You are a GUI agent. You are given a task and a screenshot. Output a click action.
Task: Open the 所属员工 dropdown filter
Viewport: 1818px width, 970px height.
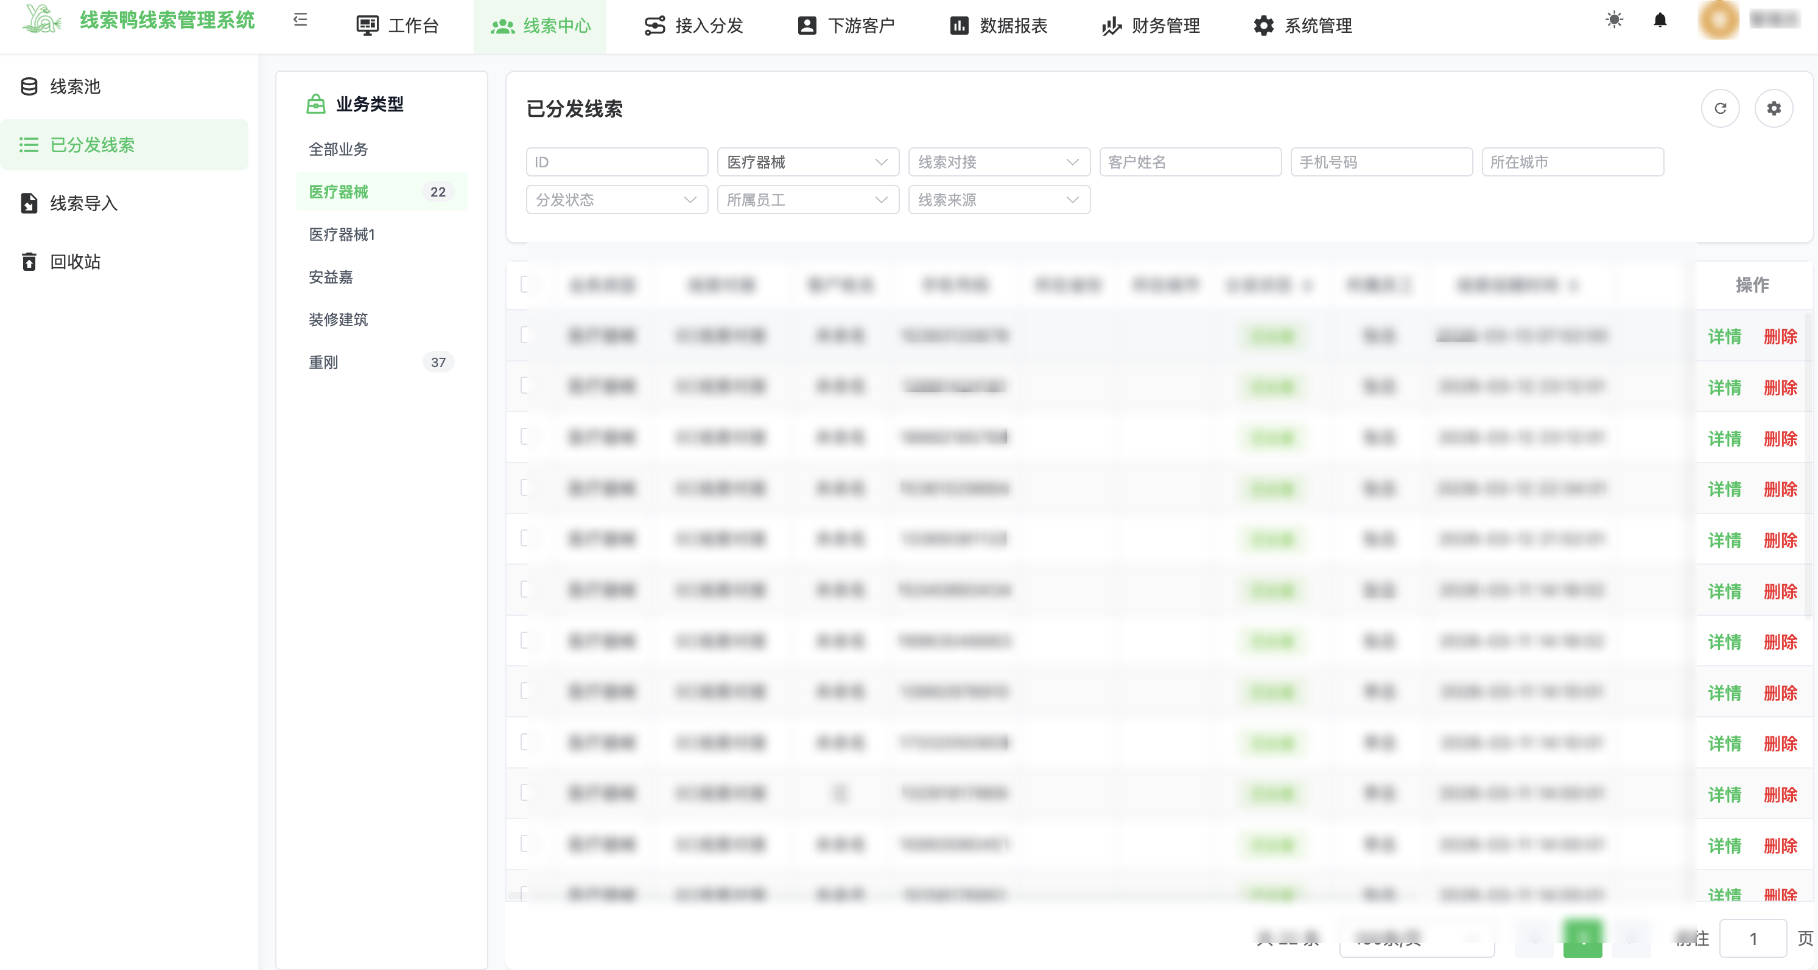(x=807, y=200)
